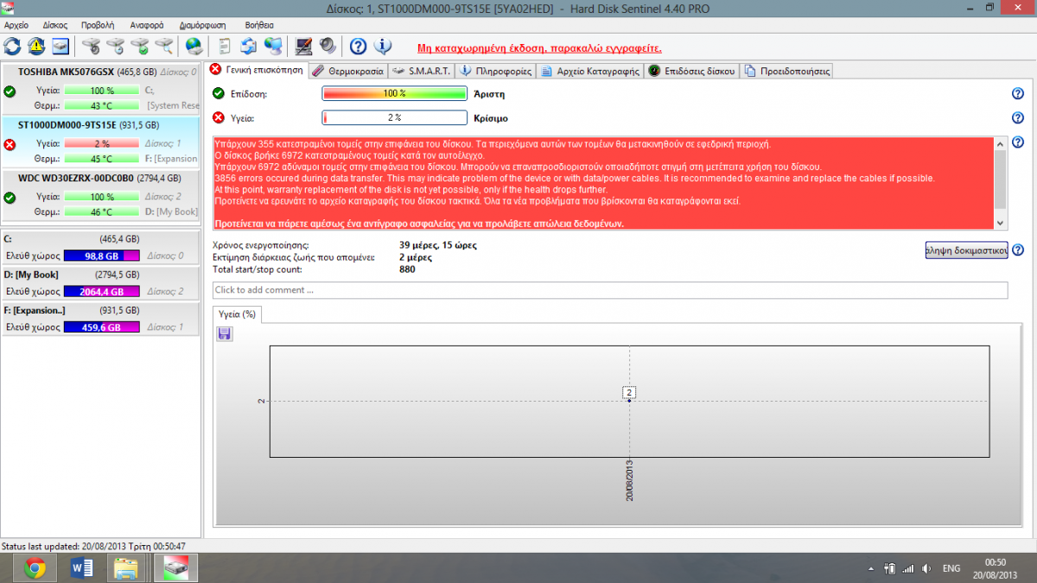Click the D: [My Book] 2064,4 GB bar

[102, 291]
